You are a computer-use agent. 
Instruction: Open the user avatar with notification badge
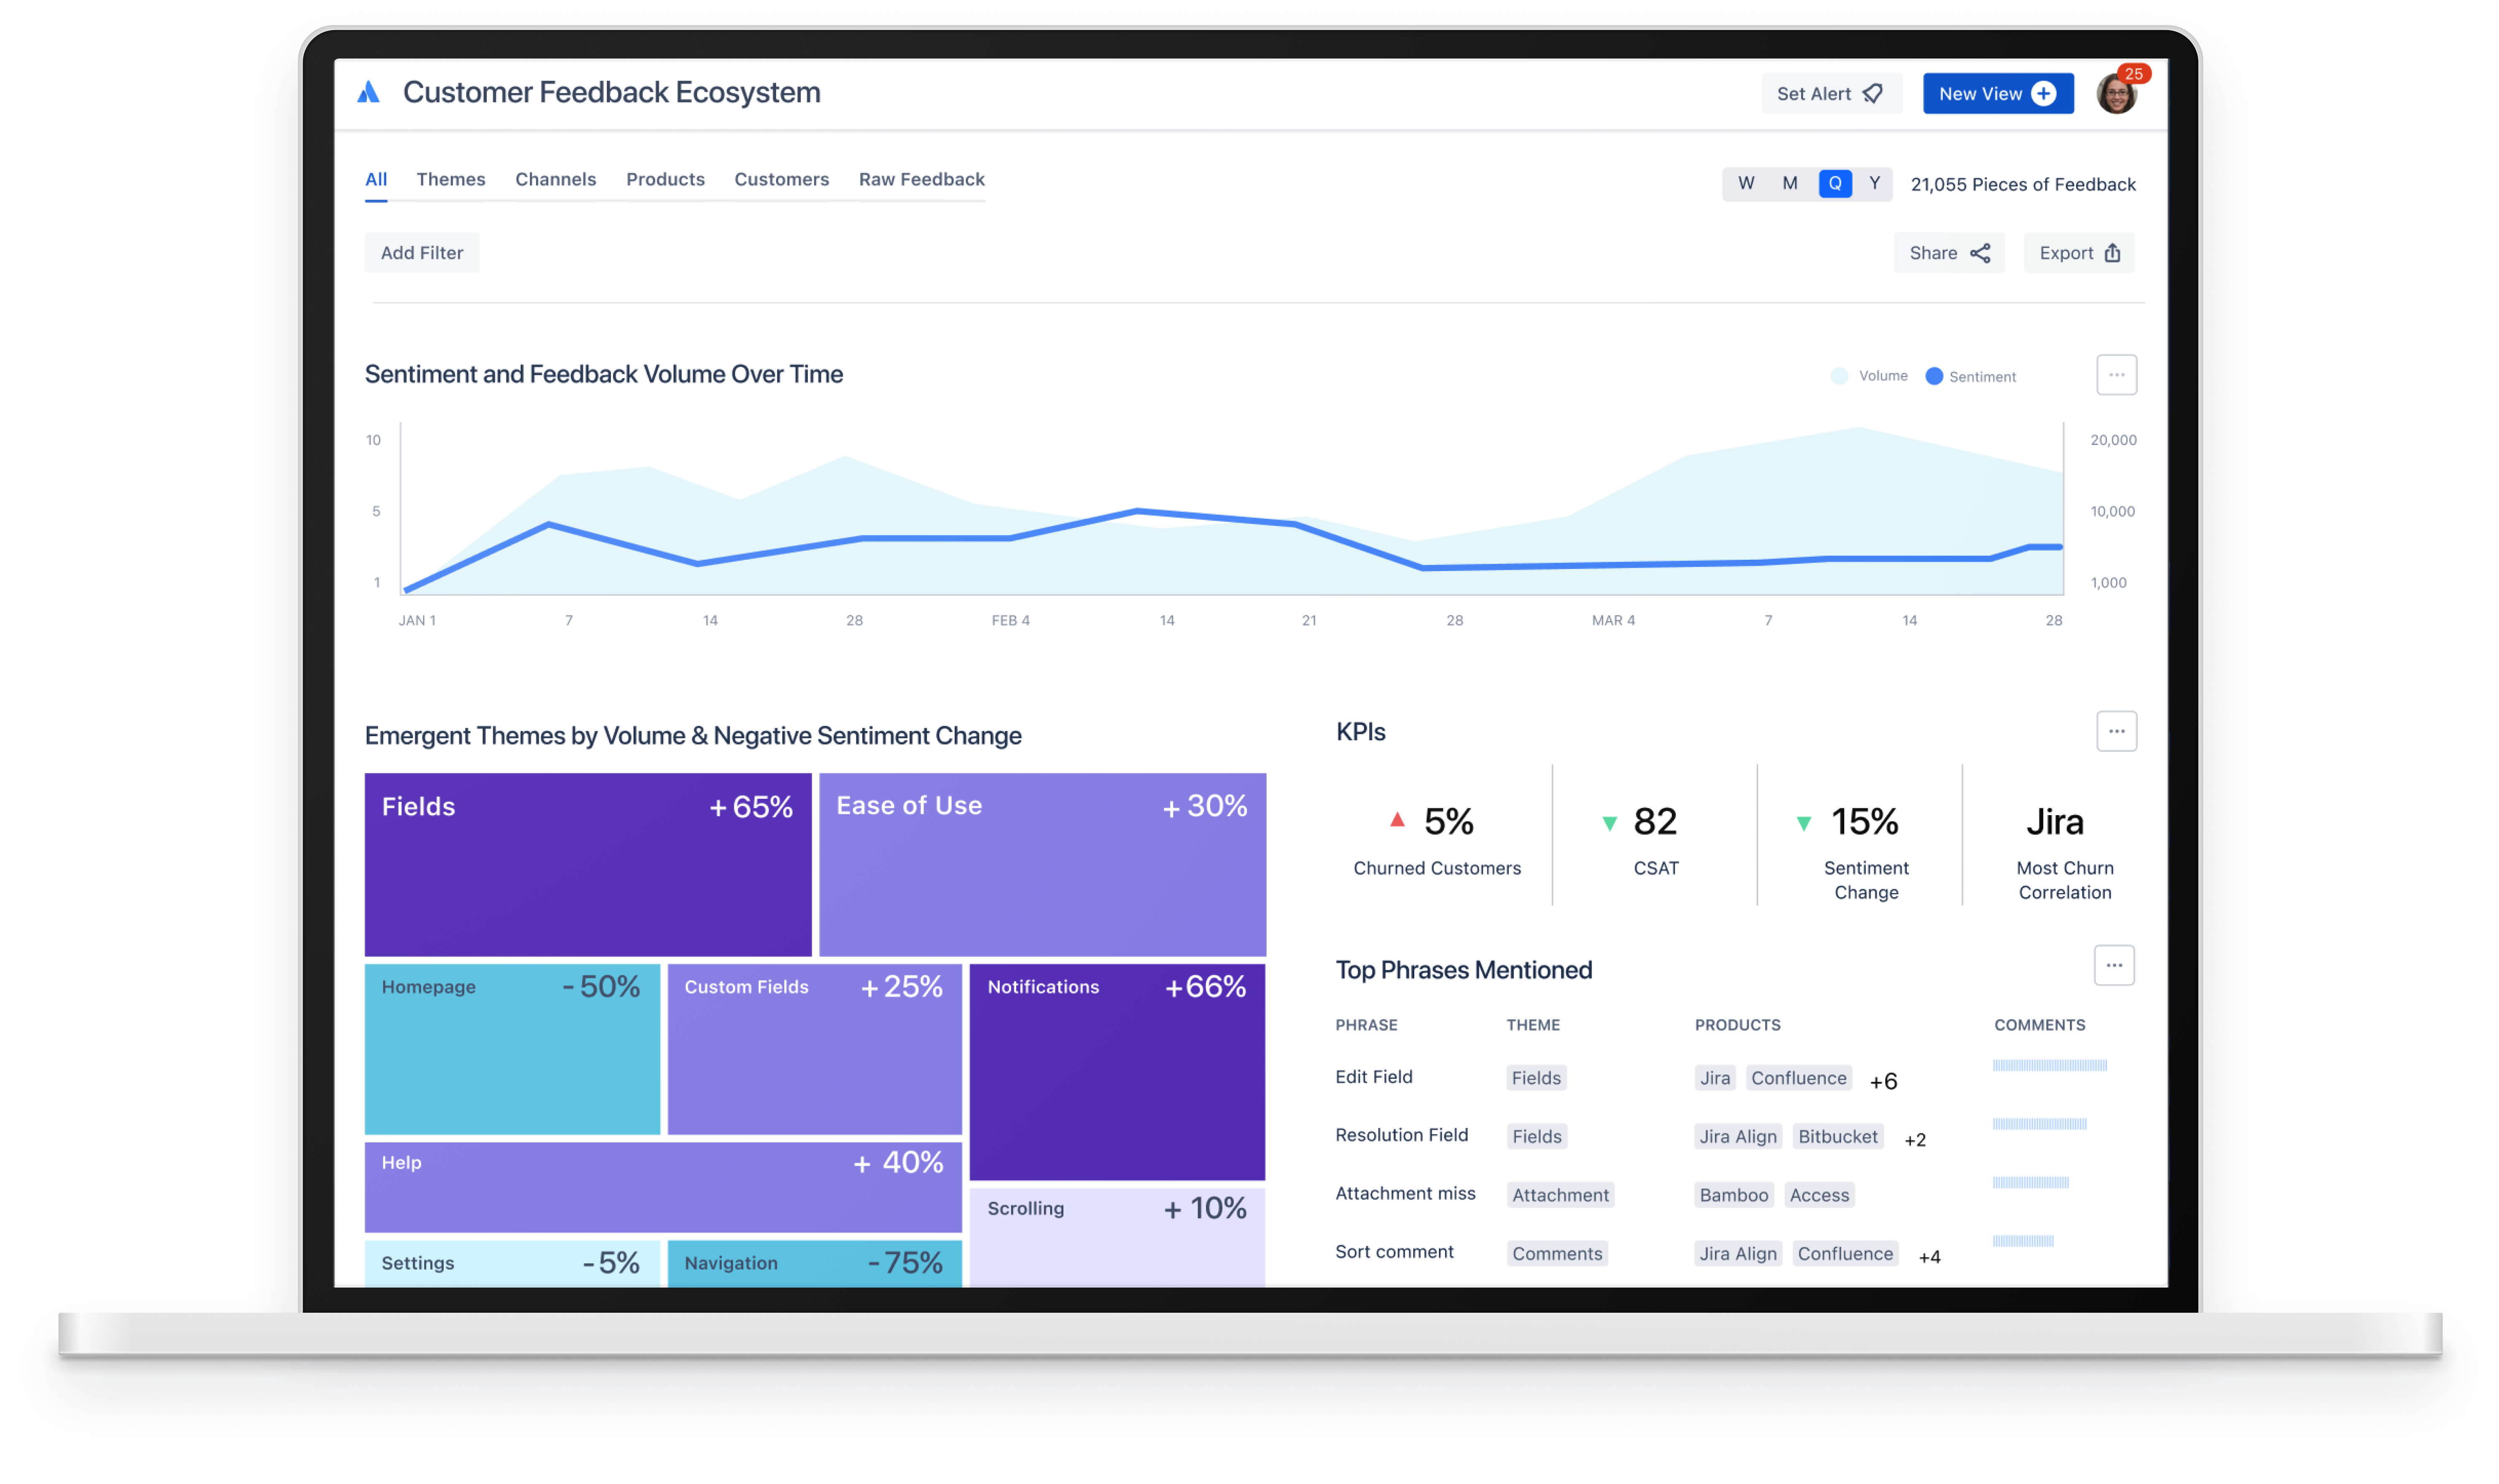(2116, 94)
